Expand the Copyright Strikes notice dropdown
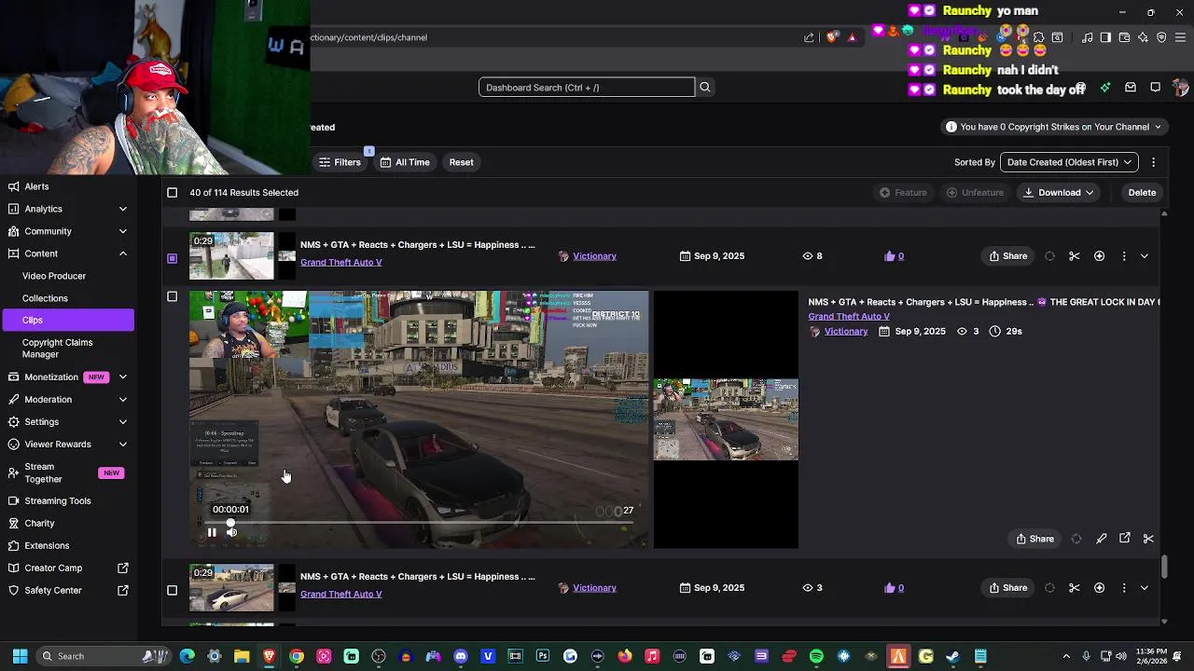Viewport: 1194px width, 671px height. 1054,127
